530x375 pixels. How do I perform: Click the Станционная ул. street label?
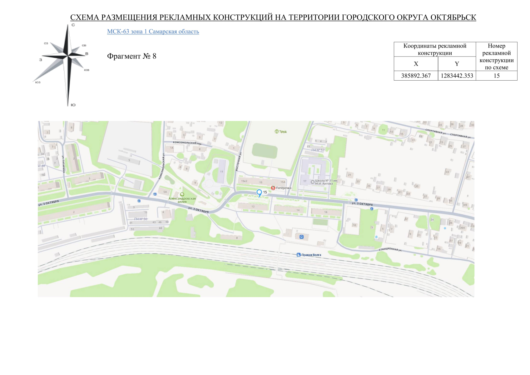(x=390, y=249)
